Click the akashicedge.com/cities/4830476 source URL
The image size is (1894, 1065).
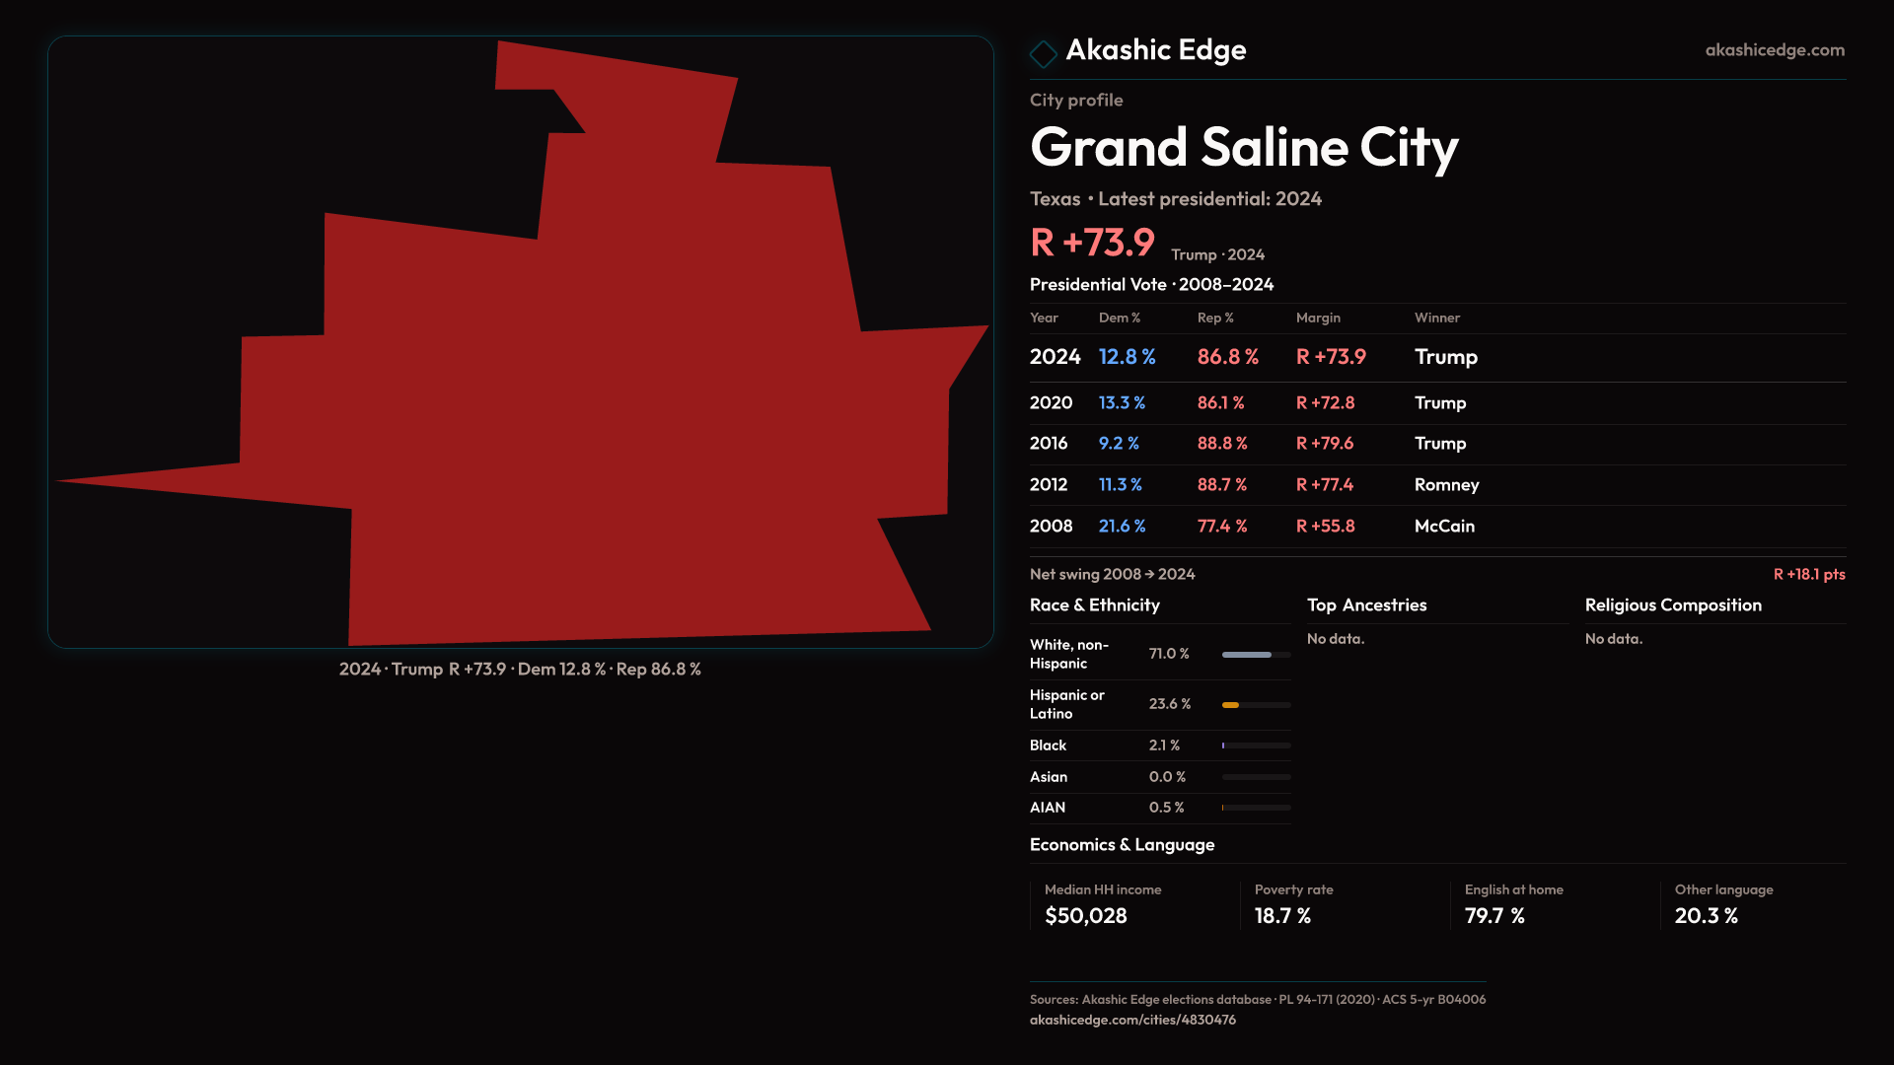coord(1131,1020)
